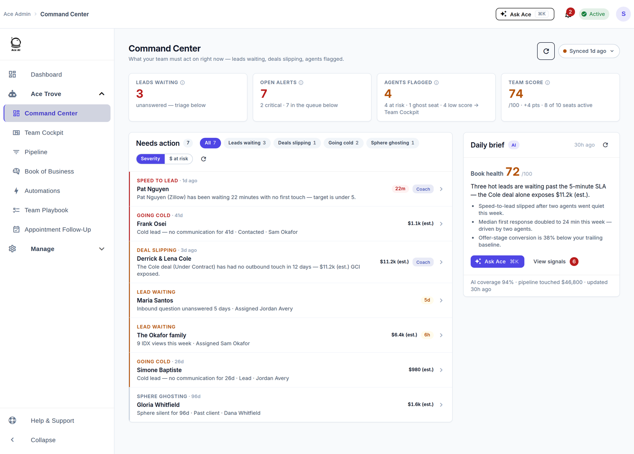Viewport: 634px width, 454px height.
Task: Refresh the Needs action list
Action: point(203,159)
